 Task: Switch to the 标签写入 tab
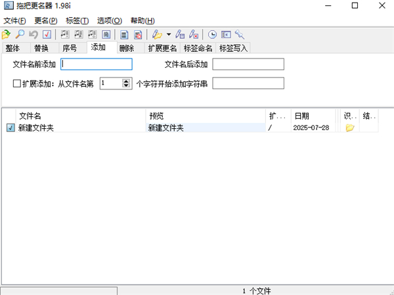coord(233,48)
